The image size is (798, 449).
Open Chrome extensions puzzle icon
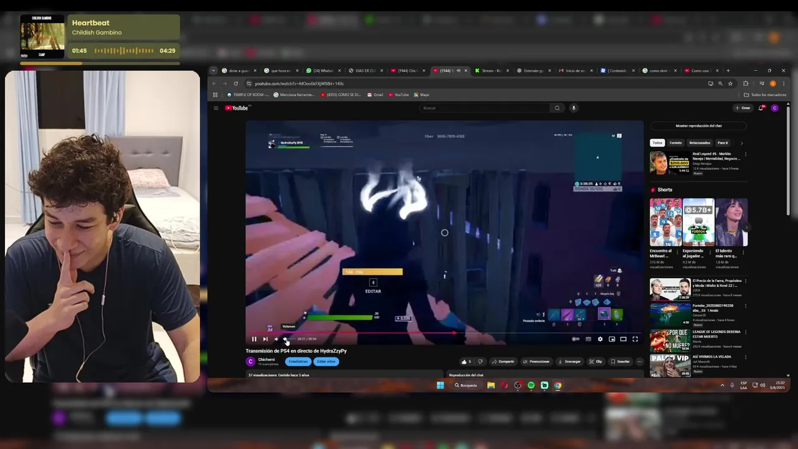click(x=746, y=84)
